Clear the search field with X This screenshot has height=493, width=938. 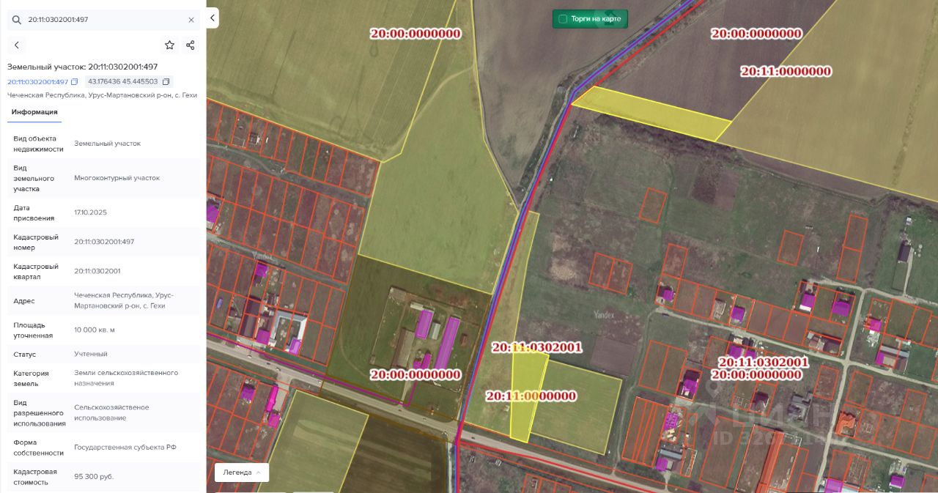coord(191,20)
